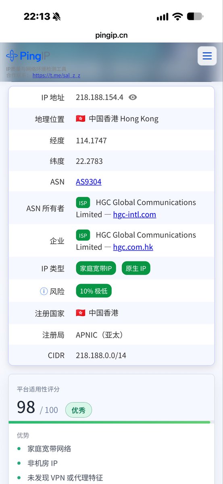The image size is (223, 484).
Task: Click the battery status icon
Action: [195, 17]
